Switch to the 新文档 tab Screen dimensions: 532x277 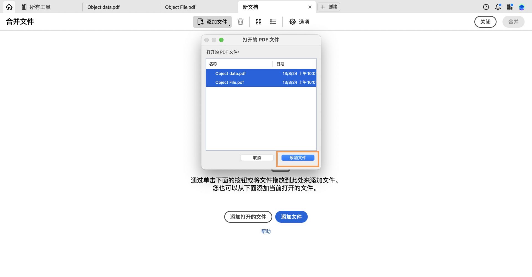(x=250, y=7)
